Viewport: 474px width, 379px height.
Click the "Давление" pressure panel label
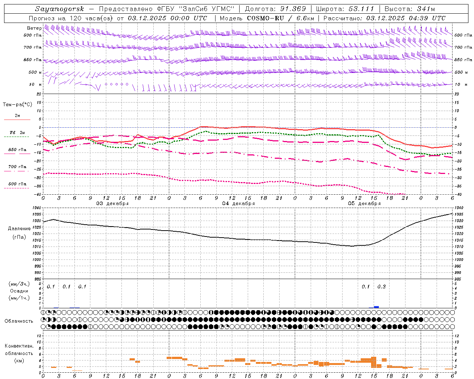point(19,229)
